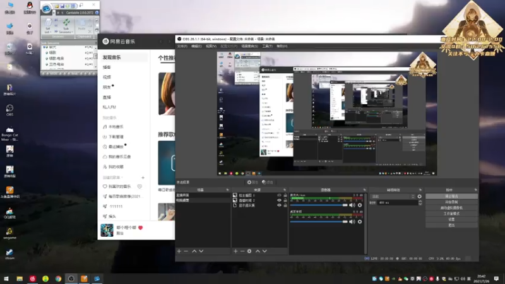
Task: Click 开始录制 start recording button
Action: click(451, 202)
